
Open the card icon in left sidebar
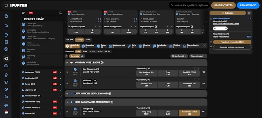coord(6,42)
